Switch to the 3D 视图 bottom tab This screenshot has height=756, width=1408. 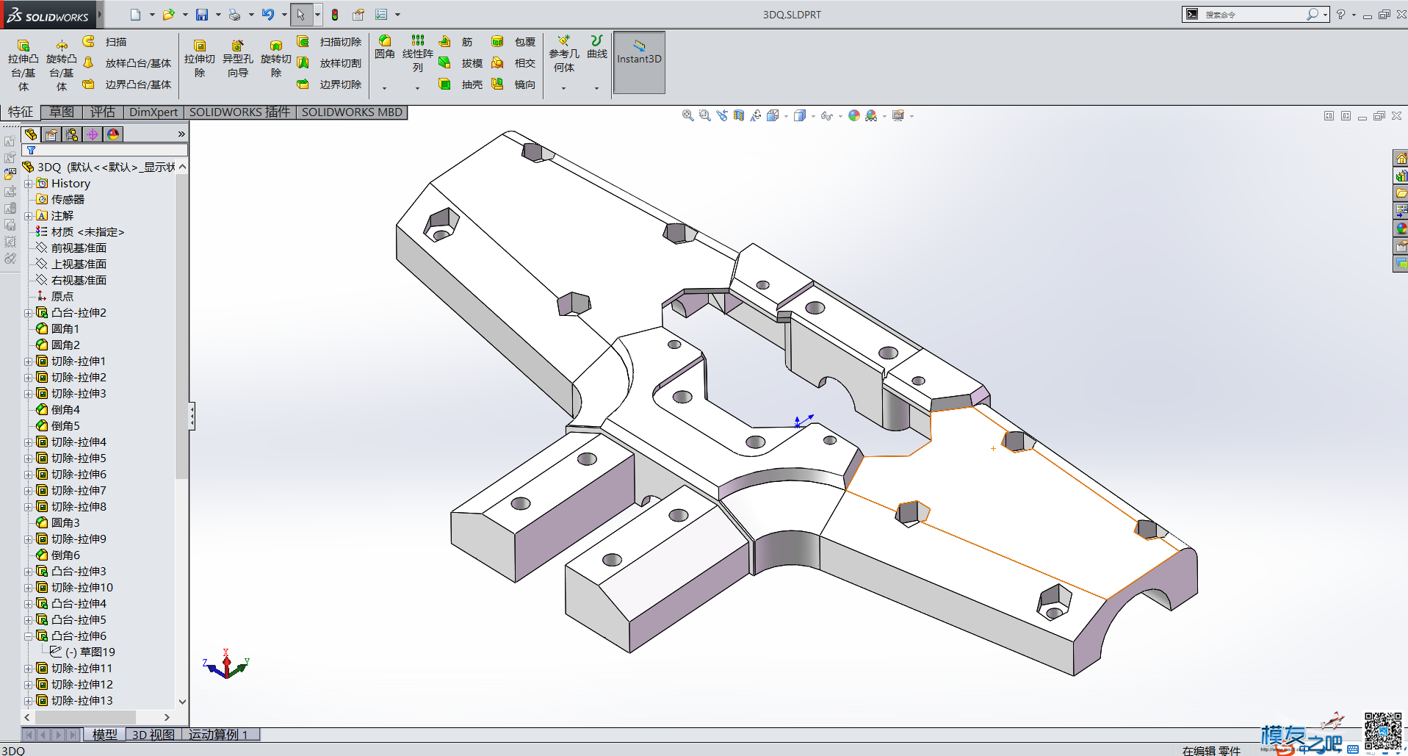coord(153,734)
